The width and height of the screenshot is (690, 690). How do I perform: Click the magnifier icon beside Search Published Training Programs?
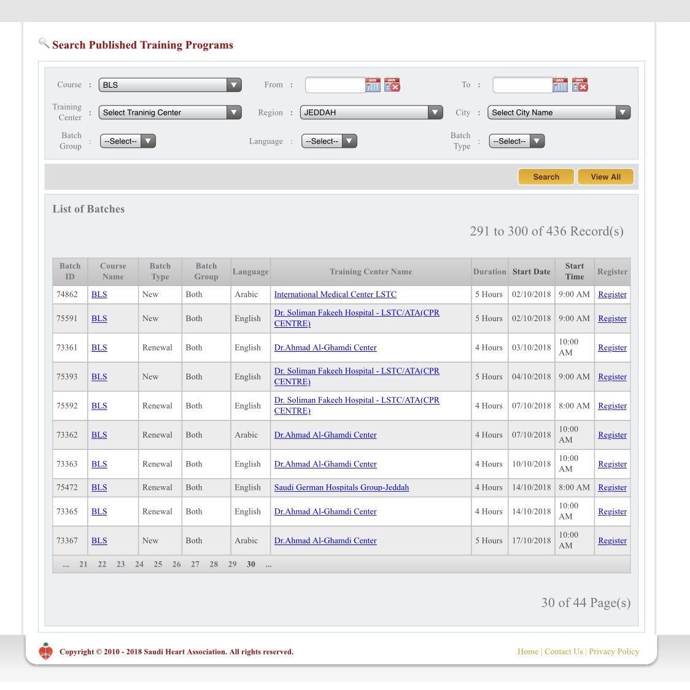[43, 43]
